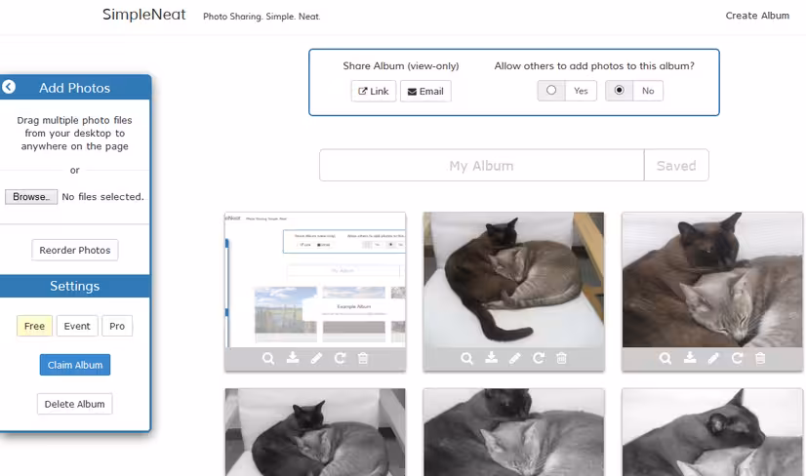Edit the My Album title field

[x=482, y=166]
